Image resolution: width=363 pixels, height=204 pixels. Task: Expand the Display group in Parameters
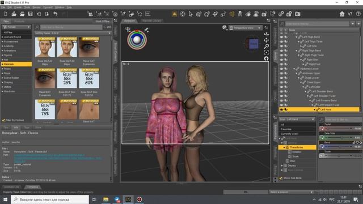pyautogui.click(x=282, y=165)
